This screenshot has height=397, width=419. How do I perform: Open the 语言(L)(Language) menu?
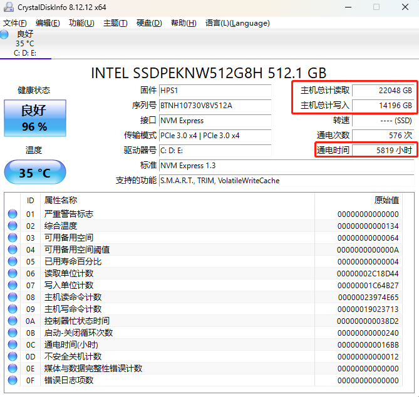[237, 23]
